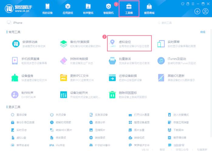
Task: Select the 工具箱 toolbox tab
Action: [129, 9]
